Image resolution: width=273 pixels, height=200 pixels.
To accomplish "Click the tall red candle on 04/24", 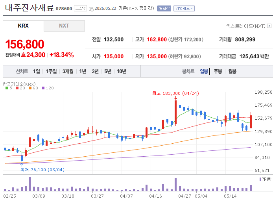I will [x=175, y=112].
